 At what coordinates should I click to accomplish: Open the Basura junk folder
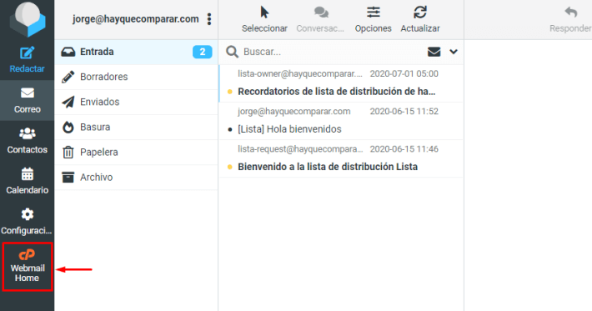click(x=136, y=128)
